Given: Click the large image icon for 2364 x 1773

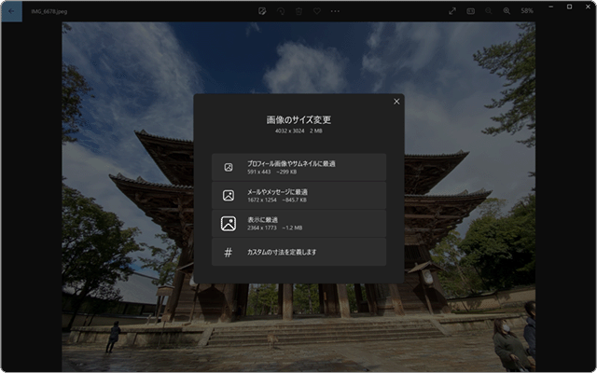Looking at the screenshot, I should (x=229, y=224).
